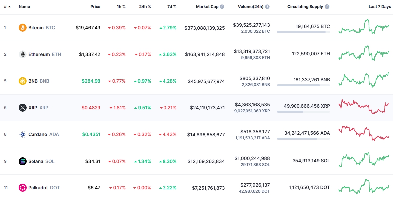Screen dimensions: 393x199
Task: Click Polkadot's price $6.47
Action: coord(94,188)
